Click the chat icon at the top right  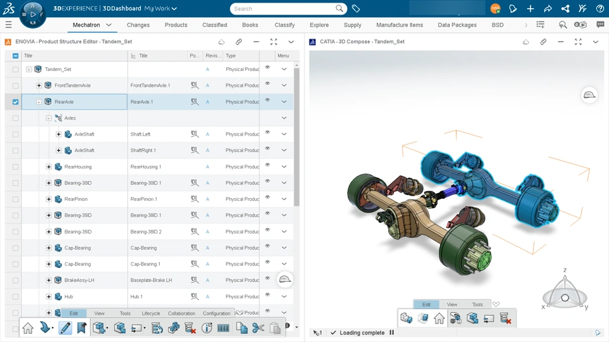coord(600,25)
